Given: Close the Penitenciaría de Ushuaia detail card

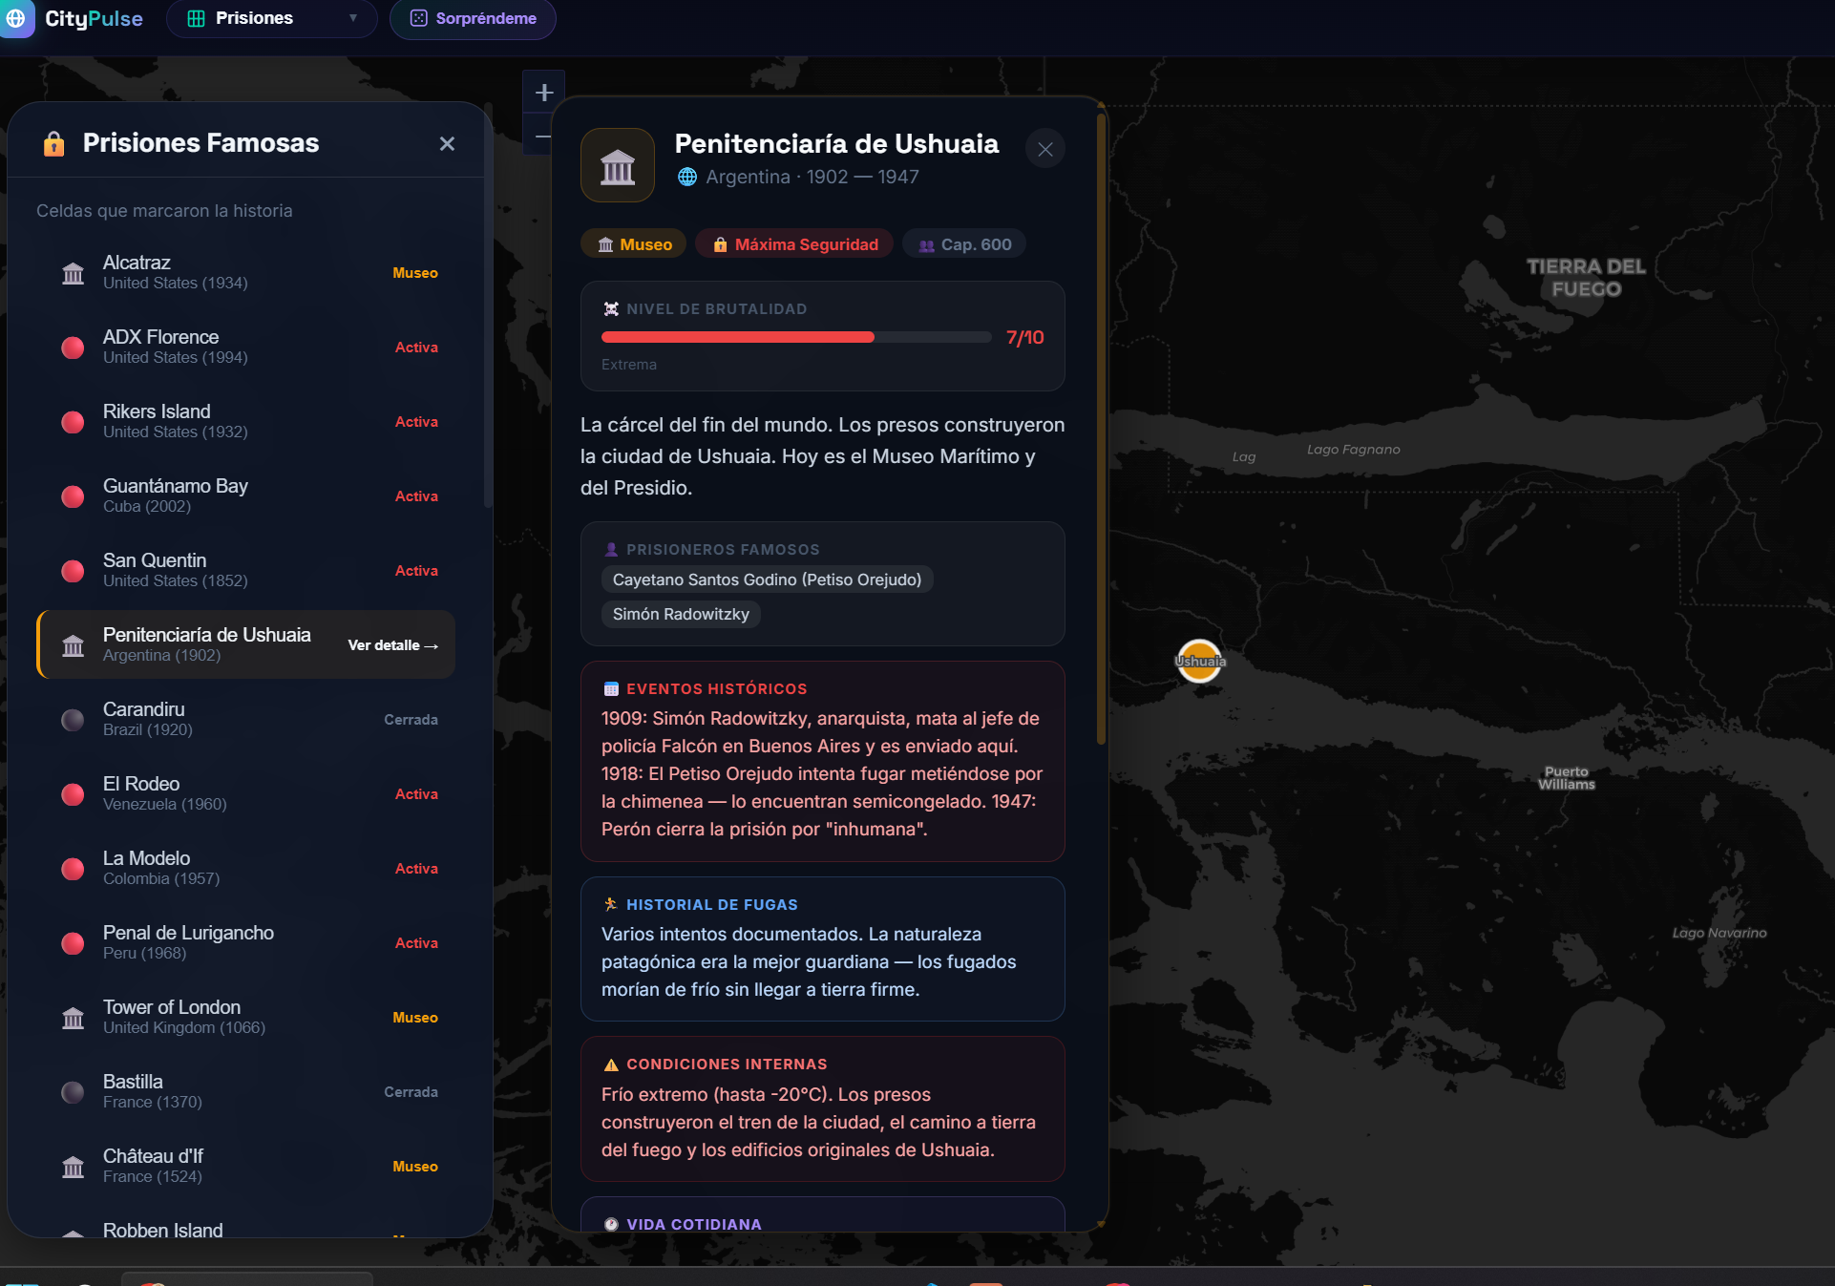Looking at the screenshot, I should (1045, 149).
